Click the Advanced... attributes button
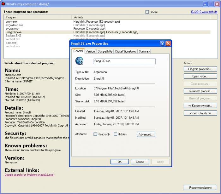This screenshot has height=194, width=221. pyautogui.click(x=146, y=134)
